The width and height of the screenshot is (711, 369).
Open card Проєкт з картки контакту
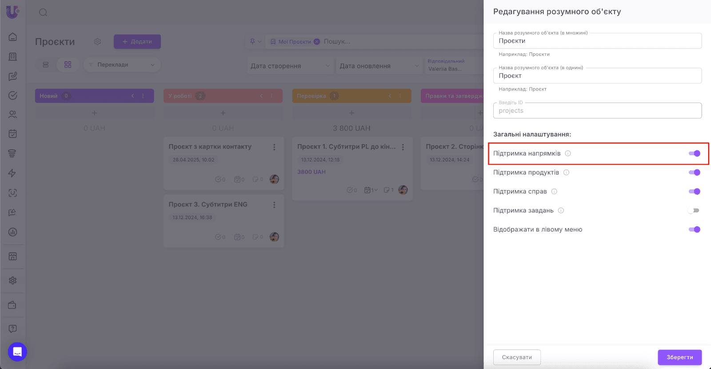(224, 163)
